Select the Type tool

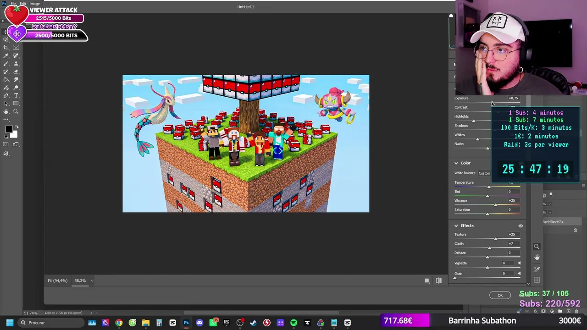(x=16, y=95)
